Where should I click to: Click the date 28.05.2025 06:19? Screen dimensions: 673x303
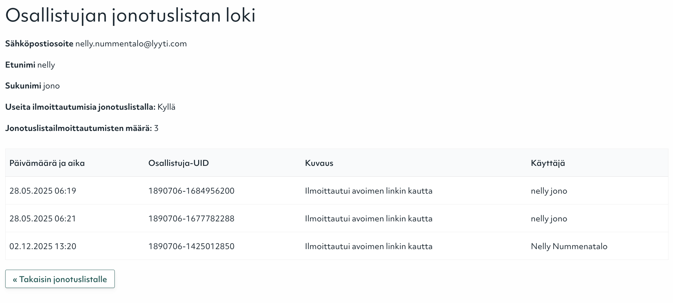pyautogui.click(x=43, y=191)
